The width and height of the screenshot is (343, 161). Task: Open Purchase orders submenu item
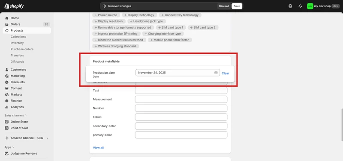pos(22,49)
